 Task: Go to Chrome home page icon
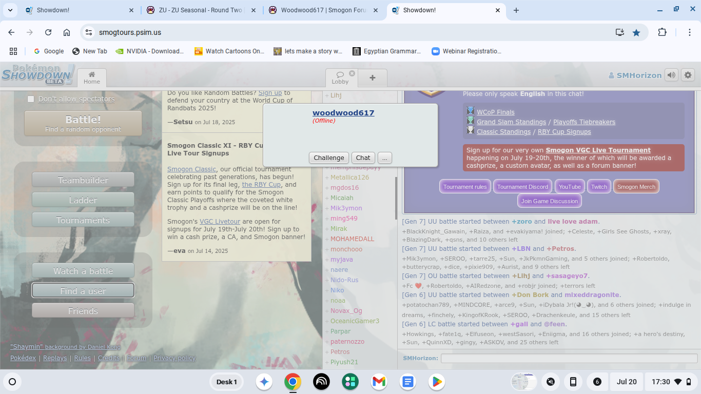[67, 32]
